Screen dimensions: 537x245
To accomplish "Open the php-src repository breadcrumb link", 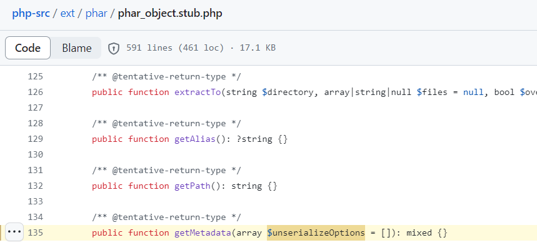I will 31,14.
